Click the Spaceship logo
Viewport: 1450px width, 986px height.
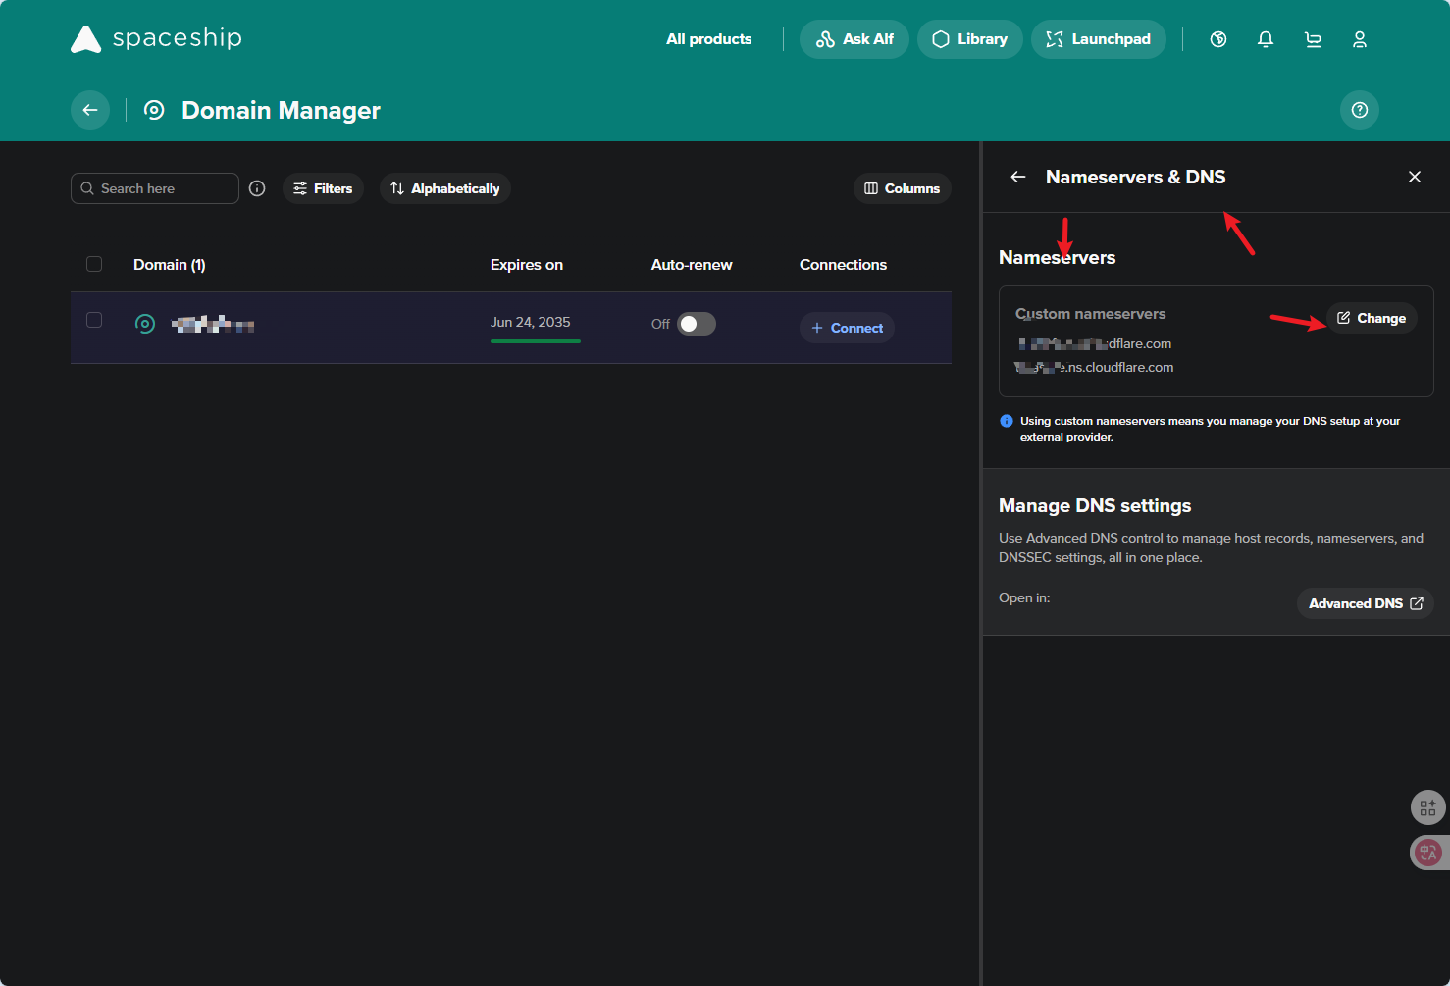pyautogui.click(x=156, y=38)
